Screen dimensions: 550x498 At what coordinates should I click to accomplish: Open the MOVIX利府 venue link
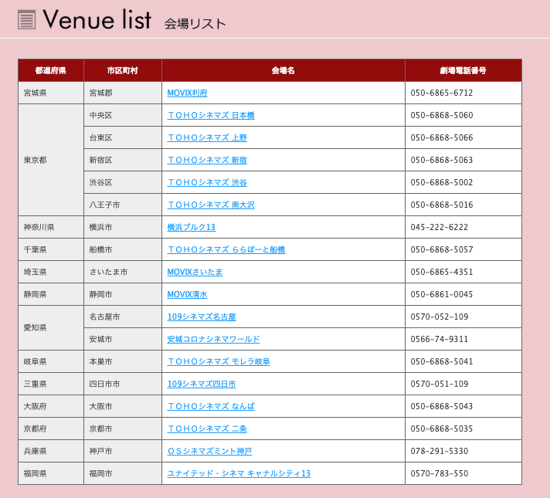point(187,93)
